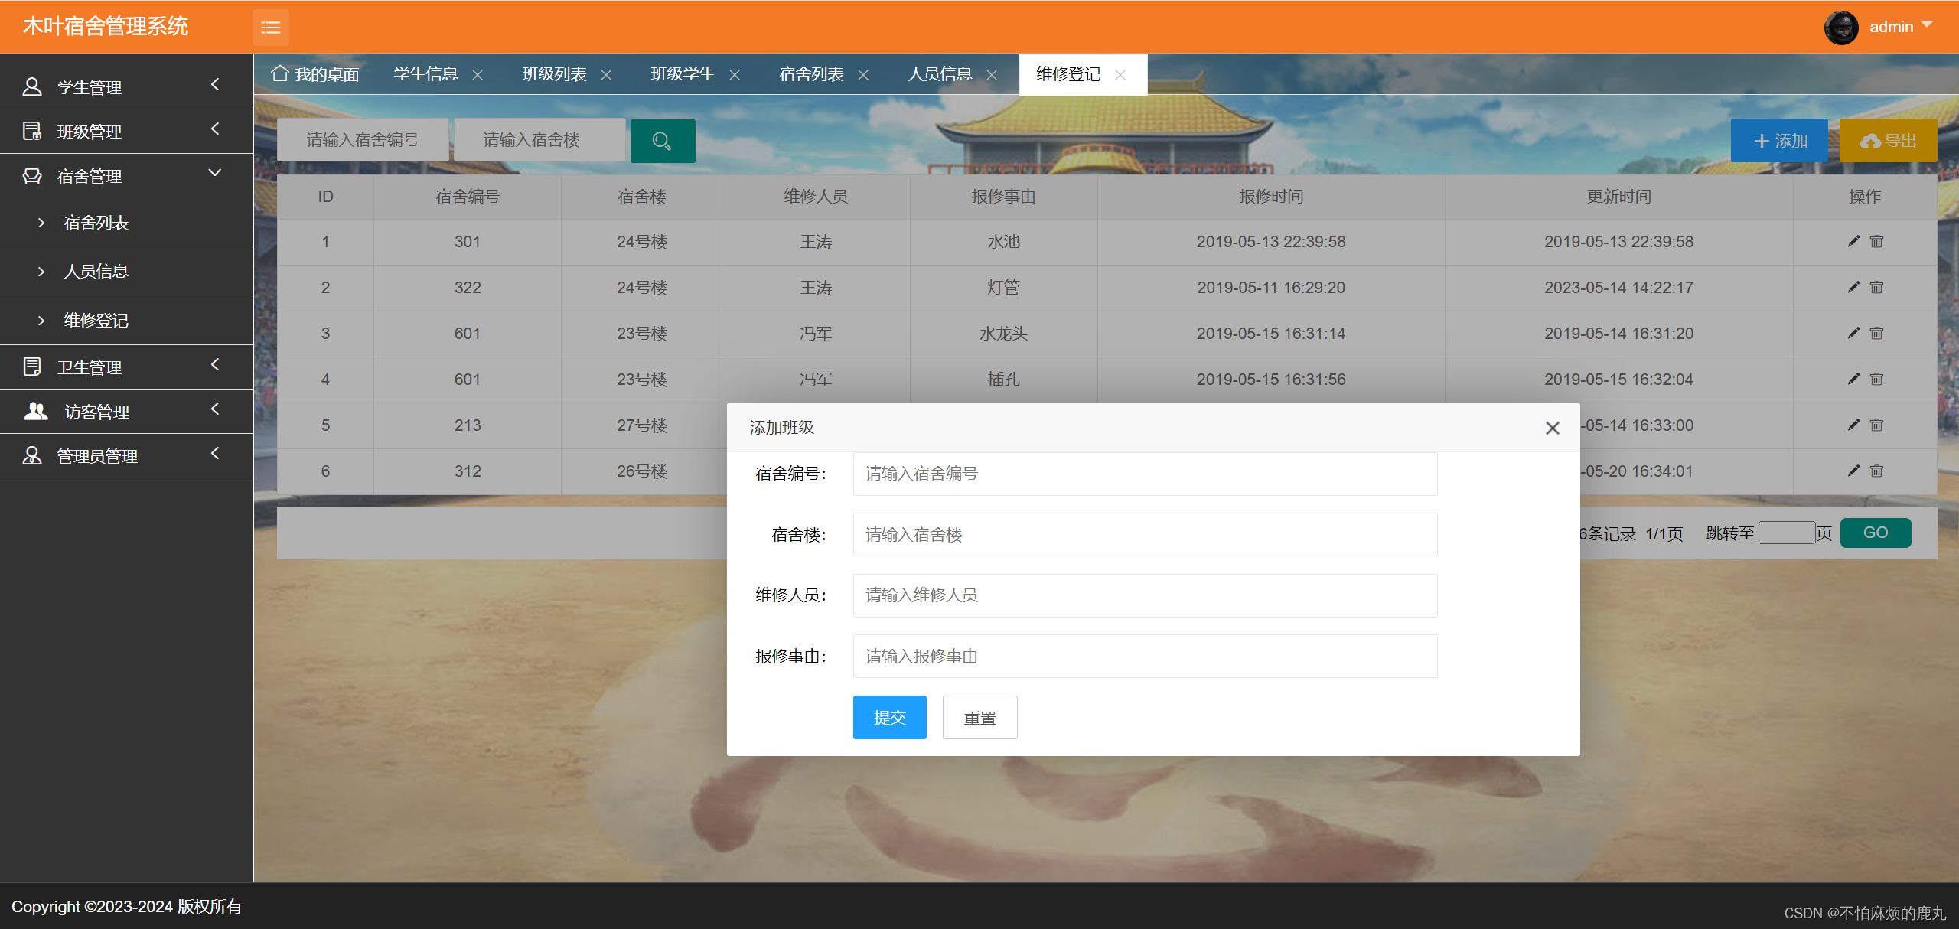The width and height of the screenshot is (1959, 929).
Task: Click the hamburger sidebar toggle icon
Action: pyautogui.click(x=271, y=28)
